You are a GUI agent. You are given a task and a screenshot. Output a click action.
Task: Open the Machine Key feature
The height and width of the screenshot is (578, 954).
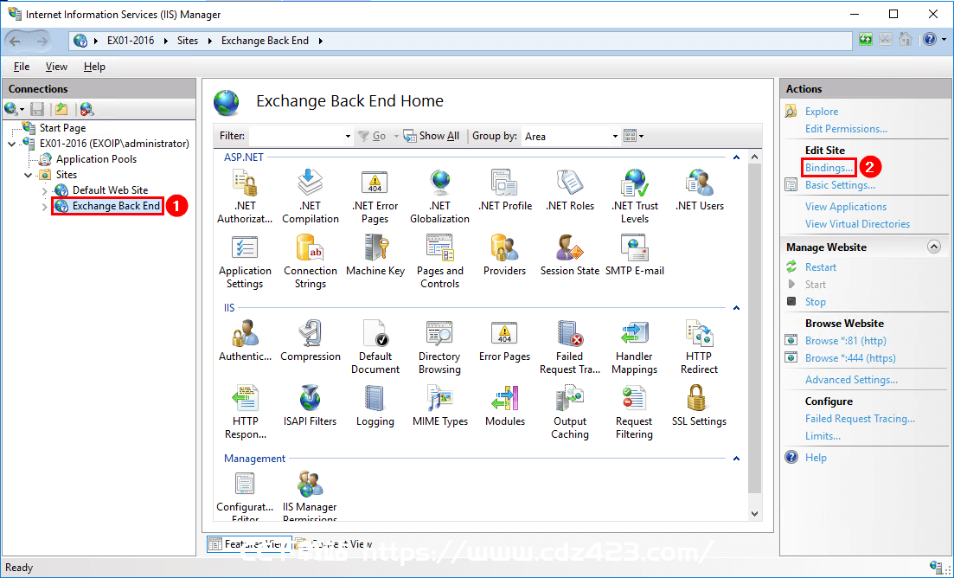[x=375, y=255]
